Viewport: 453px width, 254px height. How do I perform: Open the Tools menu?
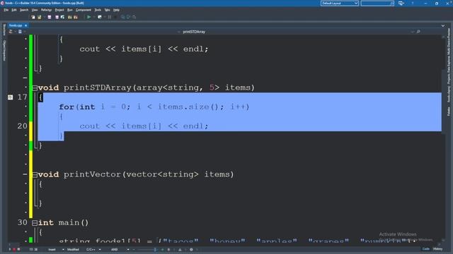[x=98, y=10]
